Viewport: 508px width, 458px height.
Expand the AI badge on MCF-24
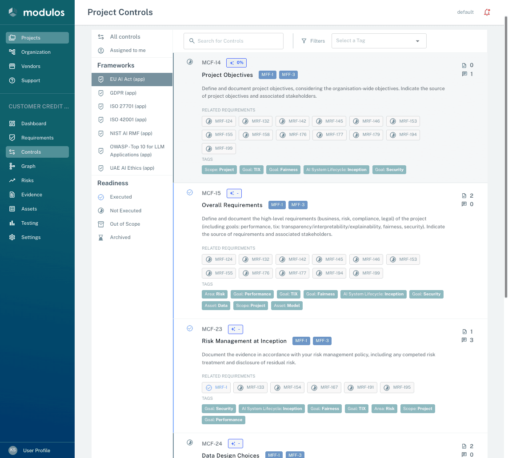(236, 443)
